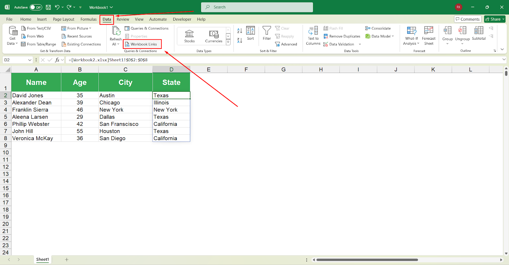Select the Page Layout tab

[x=64, y=19]
